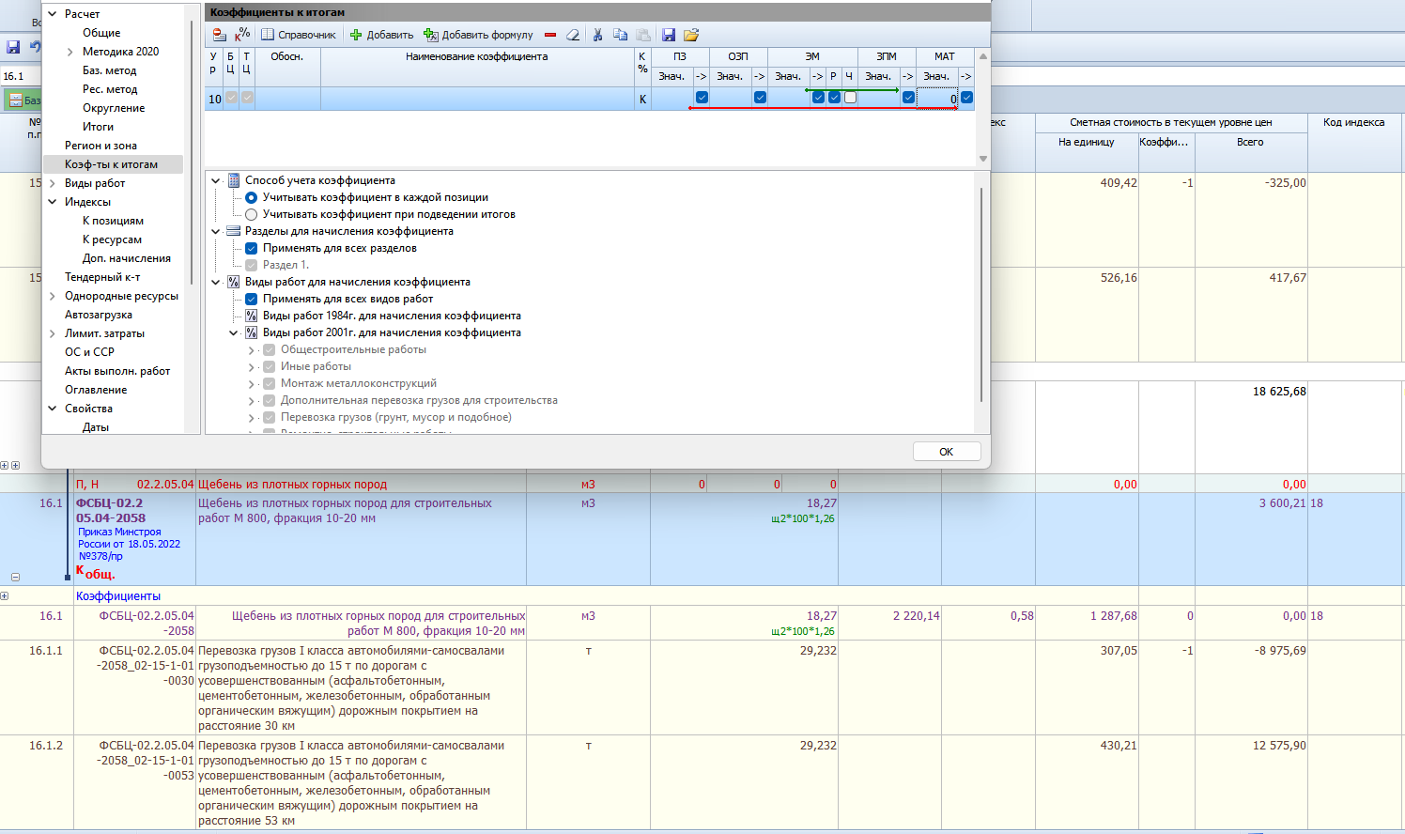Expand the Однородные ресурсы node
Screen dimensions: 1405x834
tap(53, 297)
